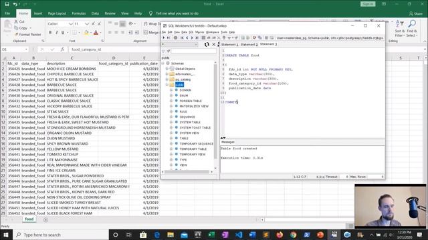Screen dimensions: 428x240
Task: Open the Calibri font name dropdown
Action: [71, 24]
